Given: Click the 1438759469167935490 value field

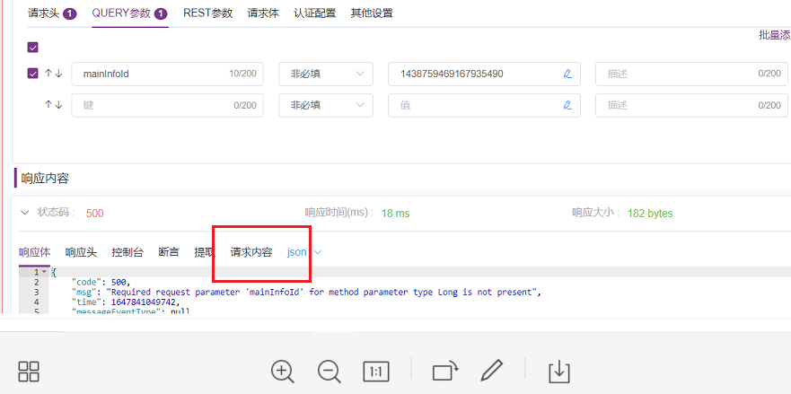Looking at the screenshot, I should [484, 74].
